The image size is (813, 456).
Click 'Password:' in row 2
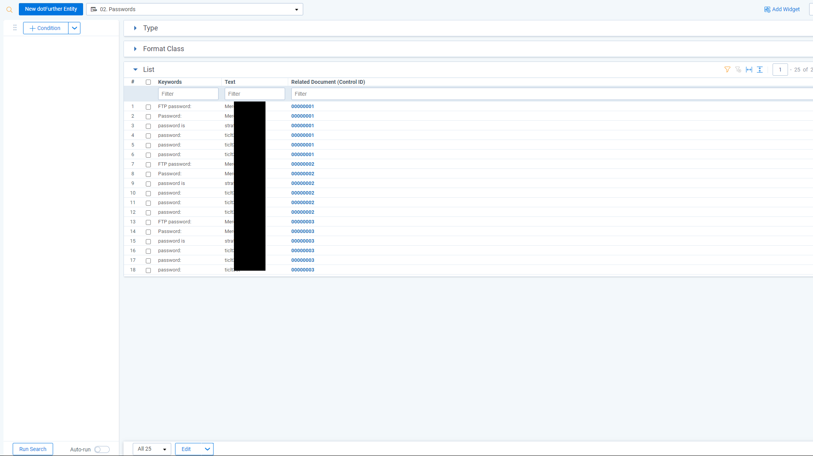(170, 116)
